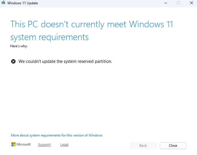Click the heading's 'system requirements' second line
This screenshot has width=197, height=155.
50,37
